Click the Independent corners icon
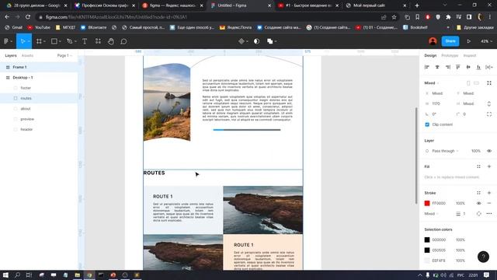Viewport: 497px width, 280px height. (x=489, y=114)
